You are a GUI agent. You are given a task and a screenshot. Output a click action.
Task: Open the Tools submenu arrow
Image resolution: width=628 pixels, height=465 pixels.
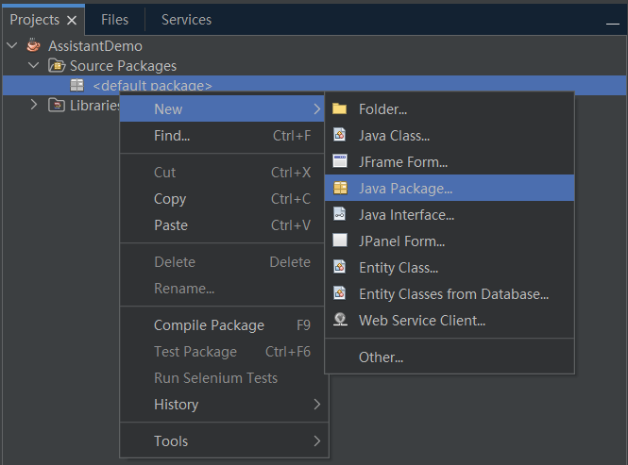[x=317, y=441]
